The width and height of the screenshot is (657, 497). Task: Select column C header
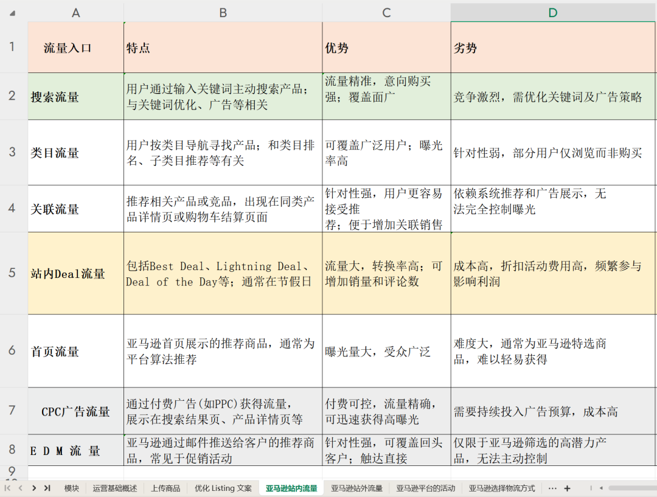click(386, 13)
